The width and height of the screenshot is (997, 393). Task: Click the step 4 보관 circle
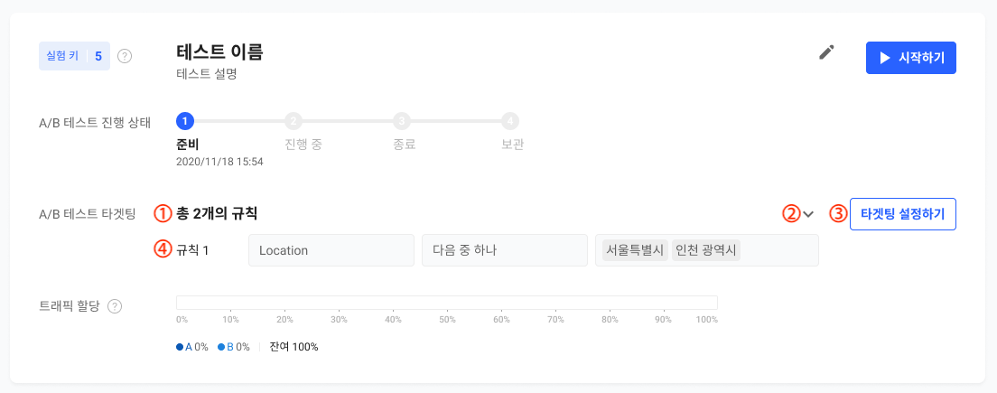pyautogui.click(x=510, y=121)
